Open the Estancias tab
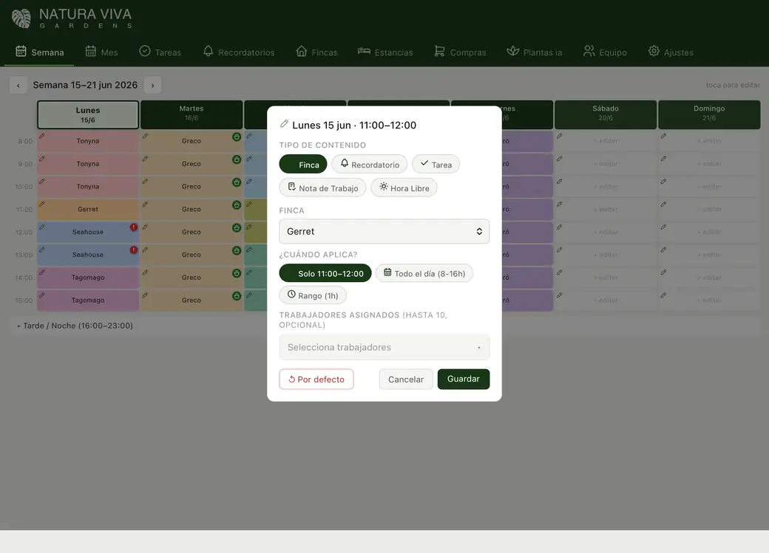769x553 pixels. click(385, 52)
